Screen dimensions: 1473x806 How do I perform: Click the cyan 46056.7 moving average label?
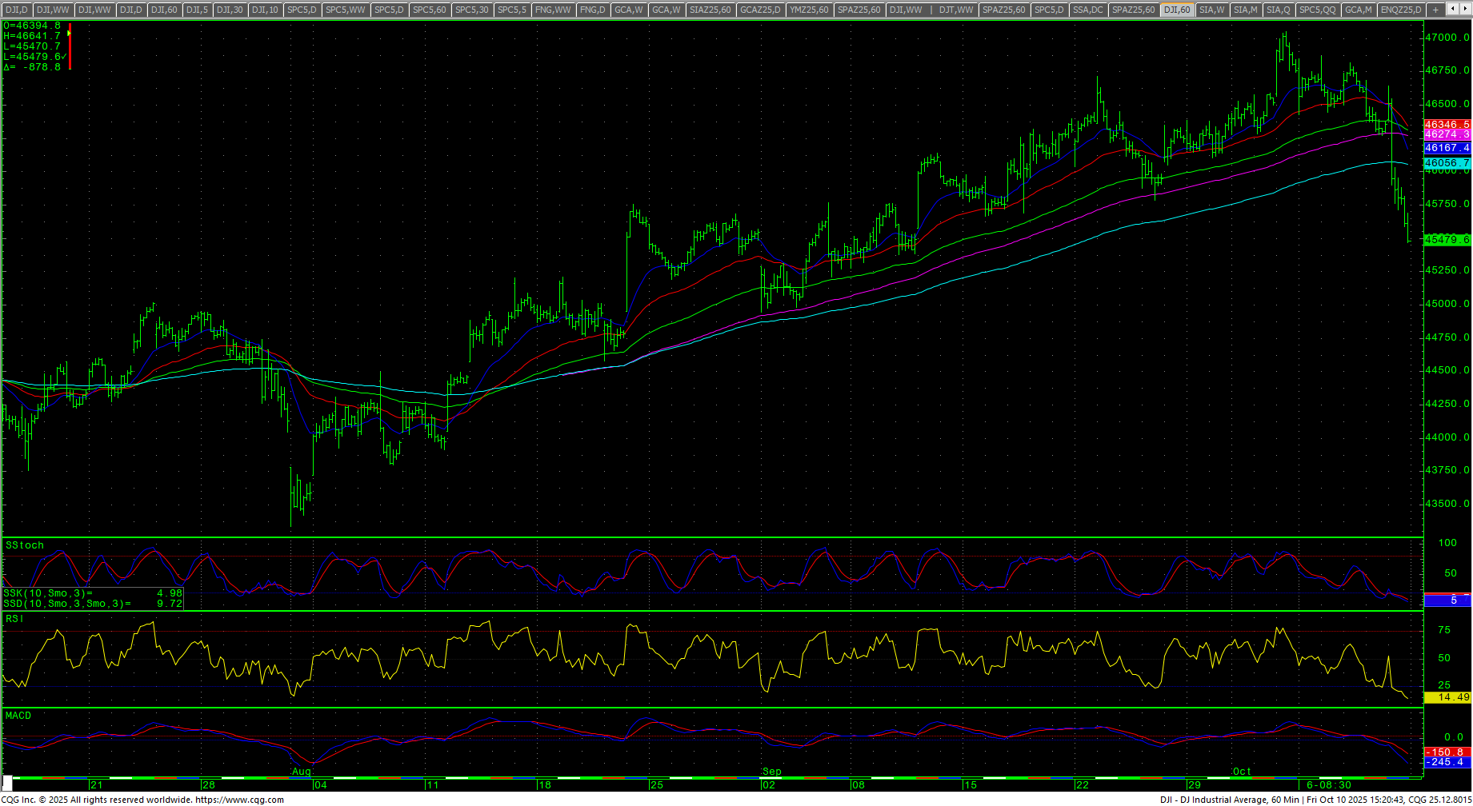coord(1447,163)
